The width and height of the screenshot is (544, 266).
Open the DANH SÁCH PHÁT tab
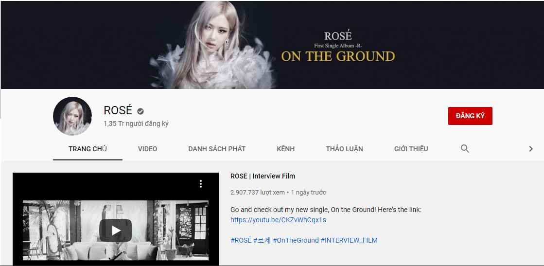[x=217, y=149]
